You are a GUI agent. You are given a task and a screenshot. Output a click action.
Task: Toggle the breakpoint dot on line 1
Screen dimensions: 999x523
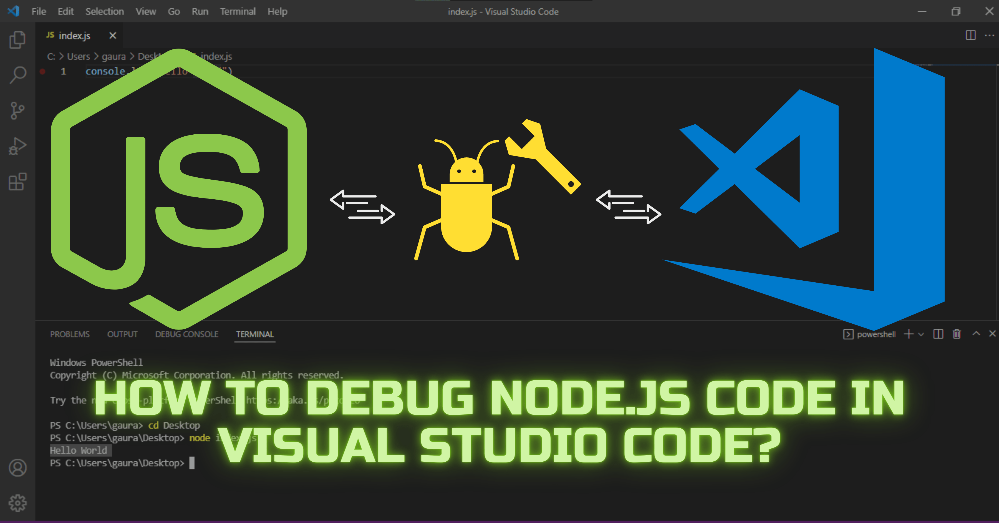pos(43,71)
